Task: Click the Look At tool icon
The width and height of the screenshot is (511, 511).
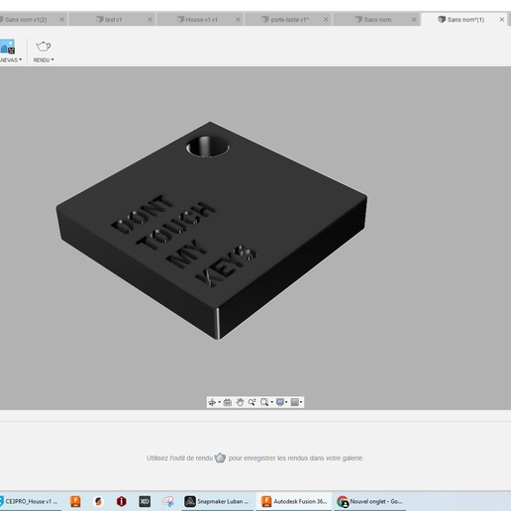Action: (228, 402)
